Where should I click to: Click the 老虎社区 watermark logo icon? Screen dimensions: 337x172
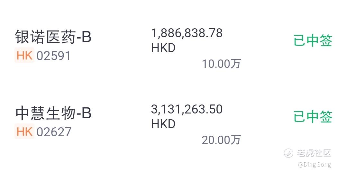pos(288,153)
